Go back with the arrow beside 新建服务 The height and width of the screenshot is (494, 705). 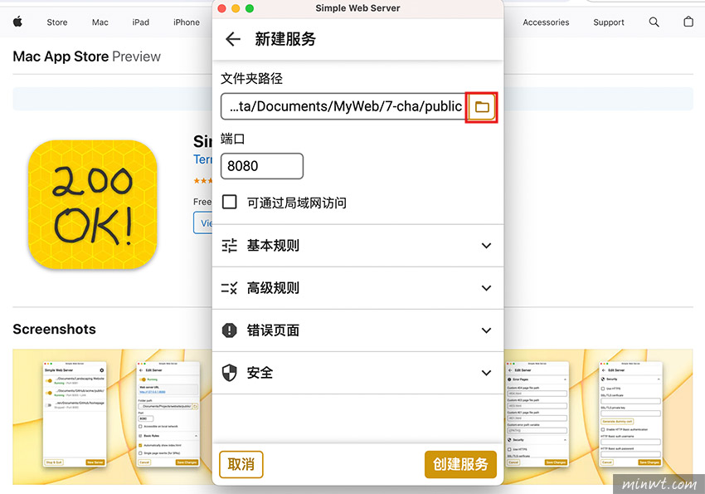pos(232,39)
